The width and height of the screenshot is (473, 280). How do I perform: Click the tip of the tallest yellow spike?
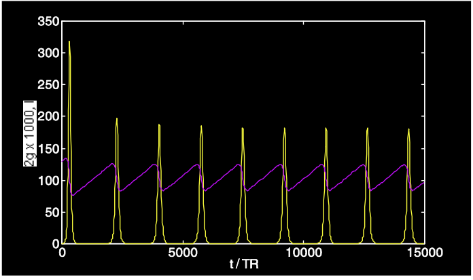[x=69, y=41]
